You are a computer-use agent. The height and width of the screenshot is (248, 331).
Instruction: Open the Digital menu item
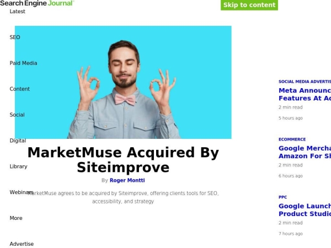[18, 141]
